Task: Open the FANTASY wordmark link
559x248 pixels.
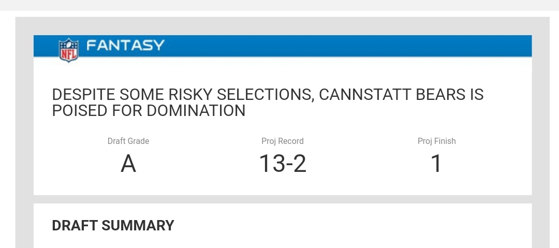Action: tap(125, 46)
